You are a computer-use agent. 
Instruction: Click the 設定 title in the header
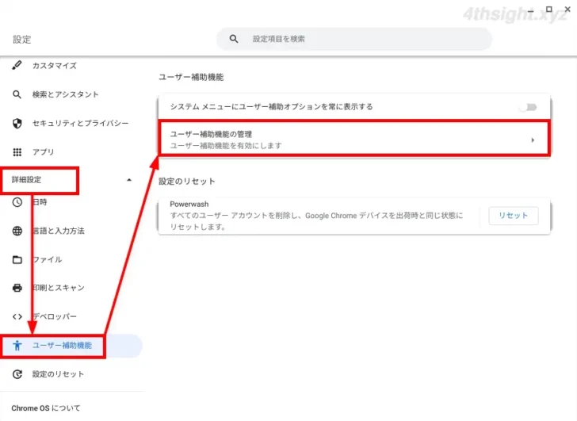(21, 40)
